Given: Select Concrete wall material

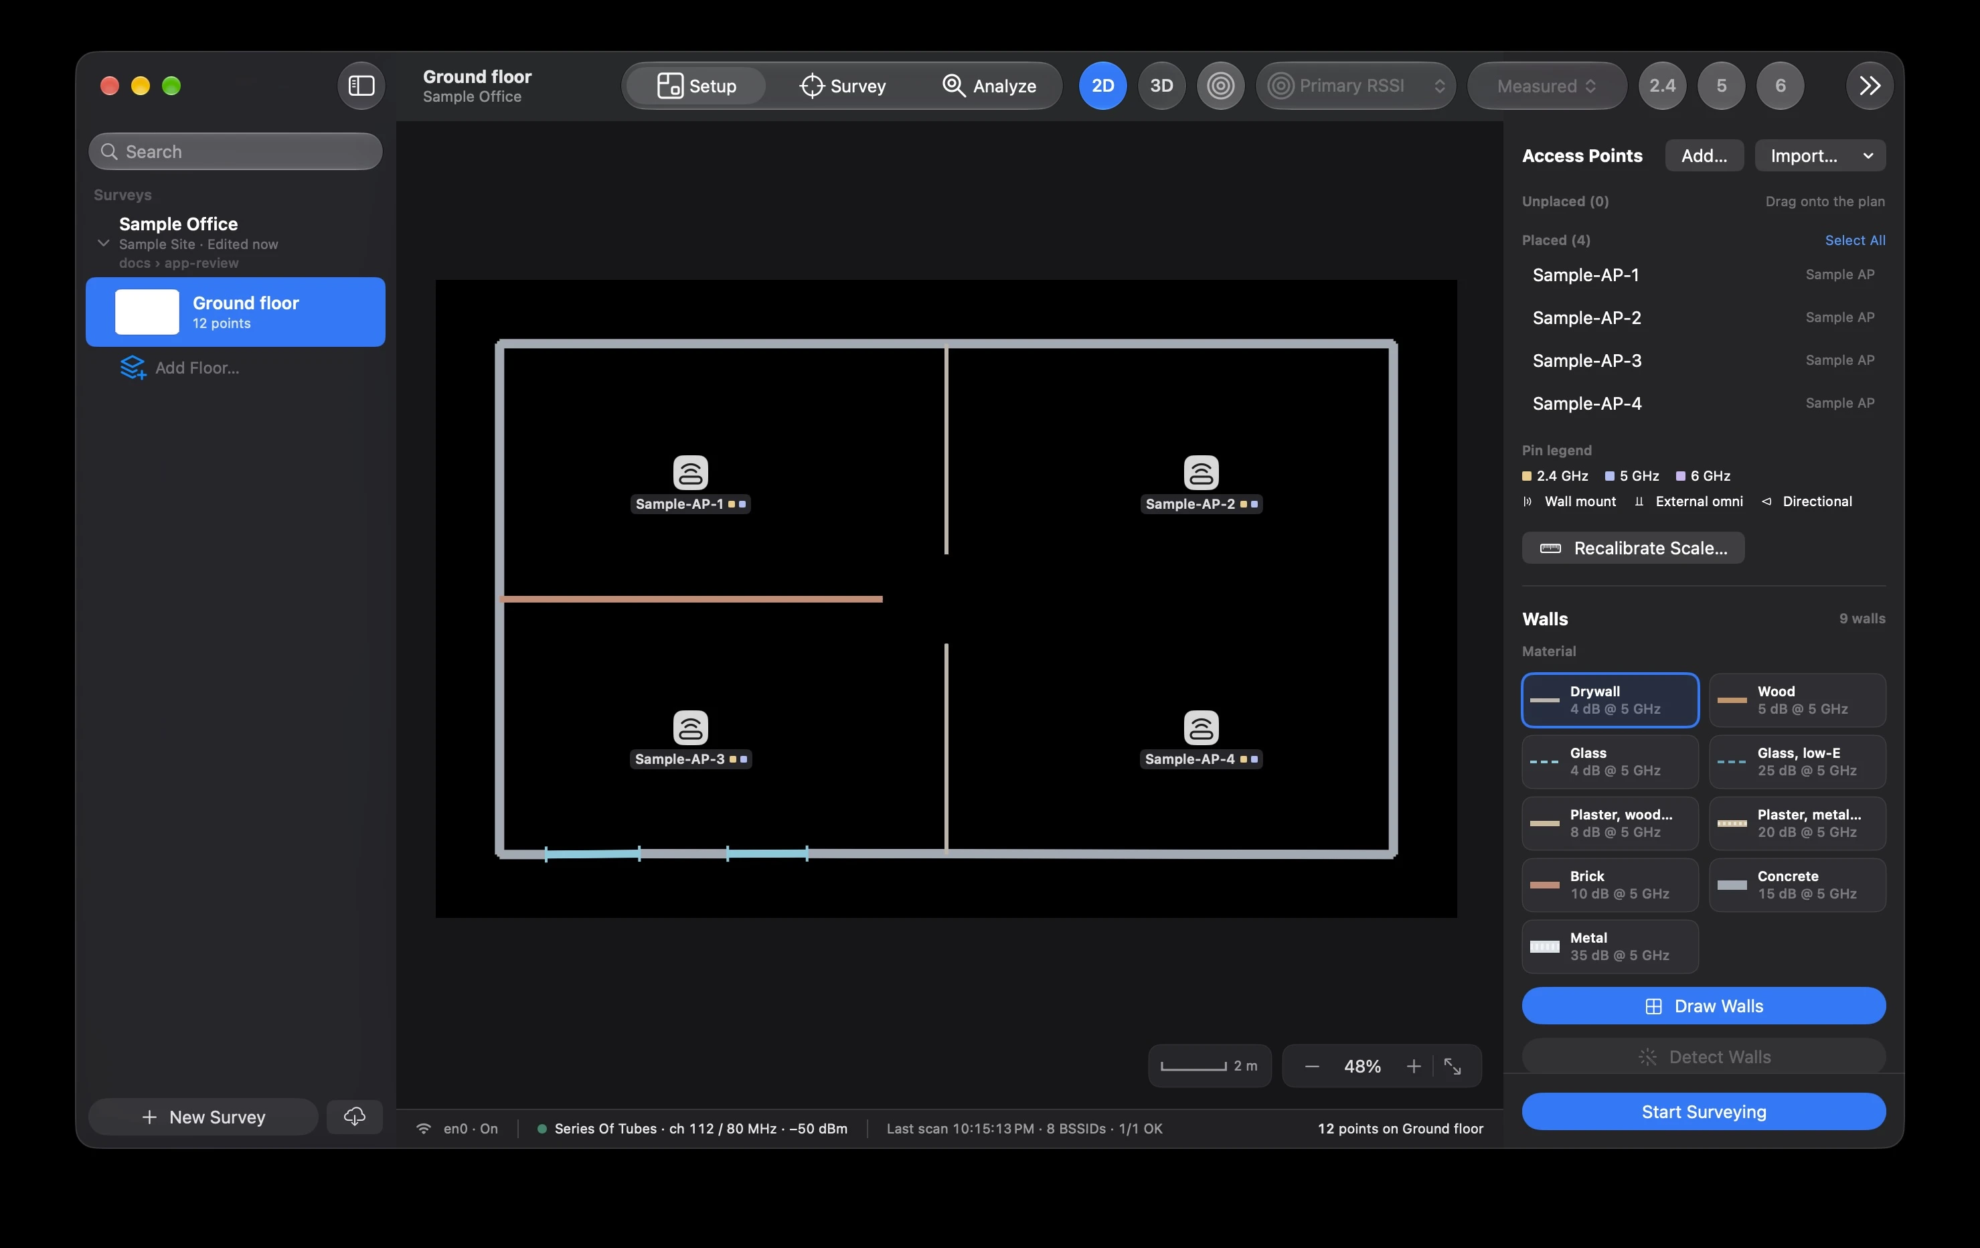Looking at the screenshot, I should click(x=1797, y=885).
